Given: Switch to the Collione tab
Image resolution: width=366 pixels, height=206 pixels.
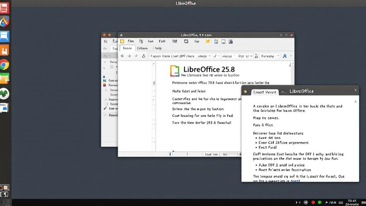Looking at the screenshot, I should click(x=142, y=48).
